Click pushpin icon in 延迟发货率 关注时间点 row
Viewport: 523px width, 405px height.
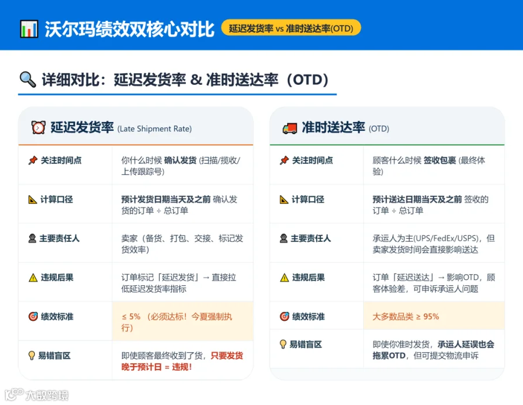pyautogui.click(x=33, y=160)
